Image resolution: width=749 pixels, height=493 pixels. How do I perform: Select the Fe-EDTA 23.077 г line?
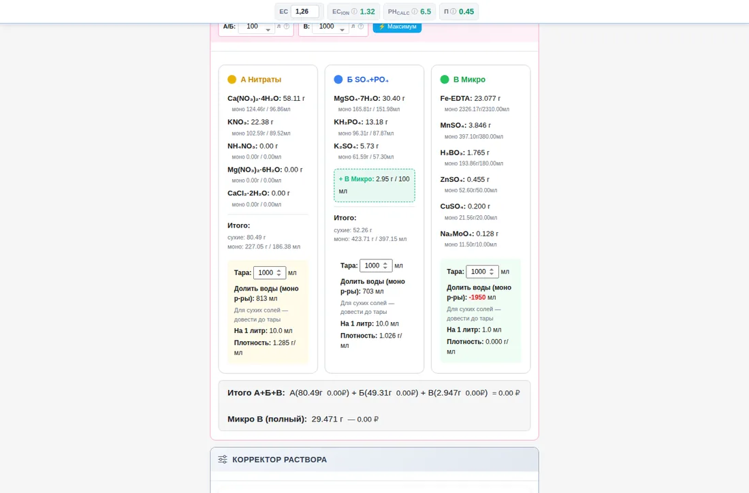(x=471, y=99)
